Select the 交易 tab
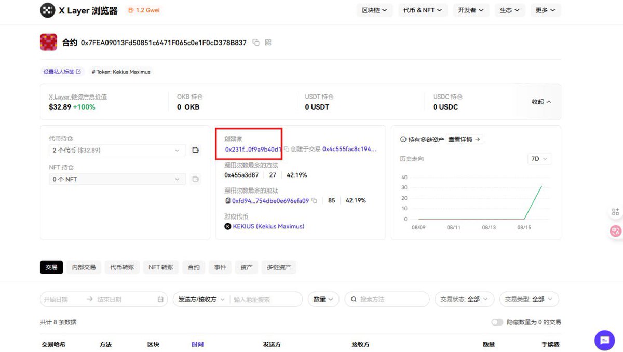Viewport: 623px width, 352px height. [x=51, y=267]
